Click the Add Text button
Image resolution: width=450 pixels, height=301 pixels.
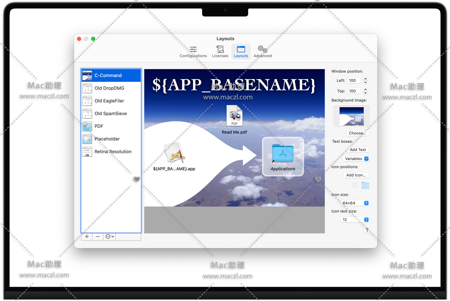coord(358,150)
